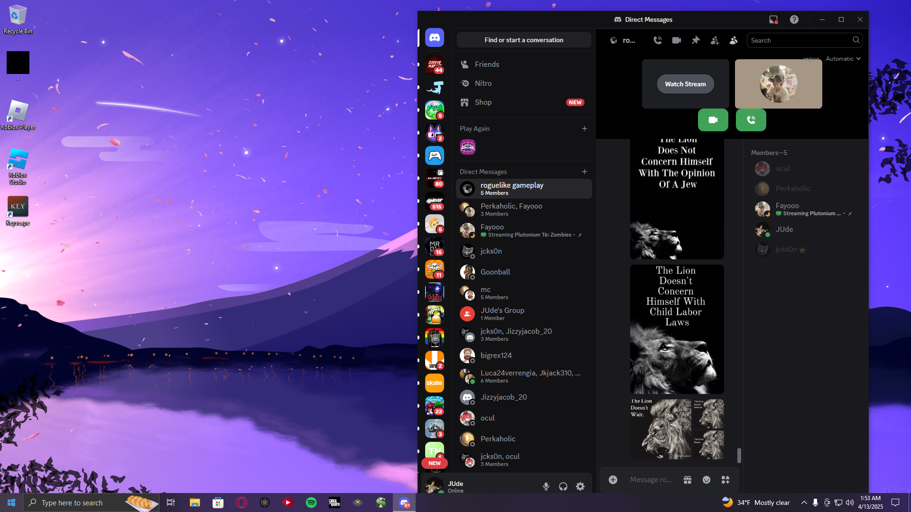Screen dimensions: 911x512
Task: Click the chat scrollbar thumb
Action: click(x=739, y=455)
